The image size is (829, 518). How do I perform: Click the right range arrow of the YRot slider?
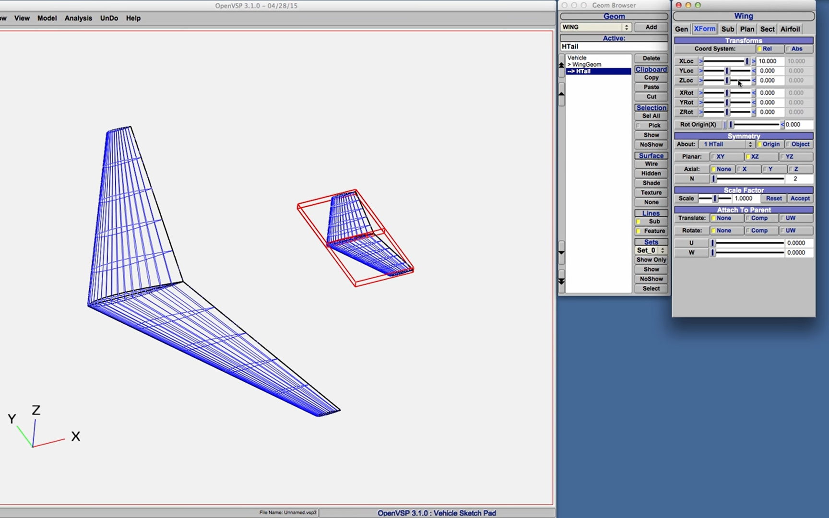click(x=754, y=103)
